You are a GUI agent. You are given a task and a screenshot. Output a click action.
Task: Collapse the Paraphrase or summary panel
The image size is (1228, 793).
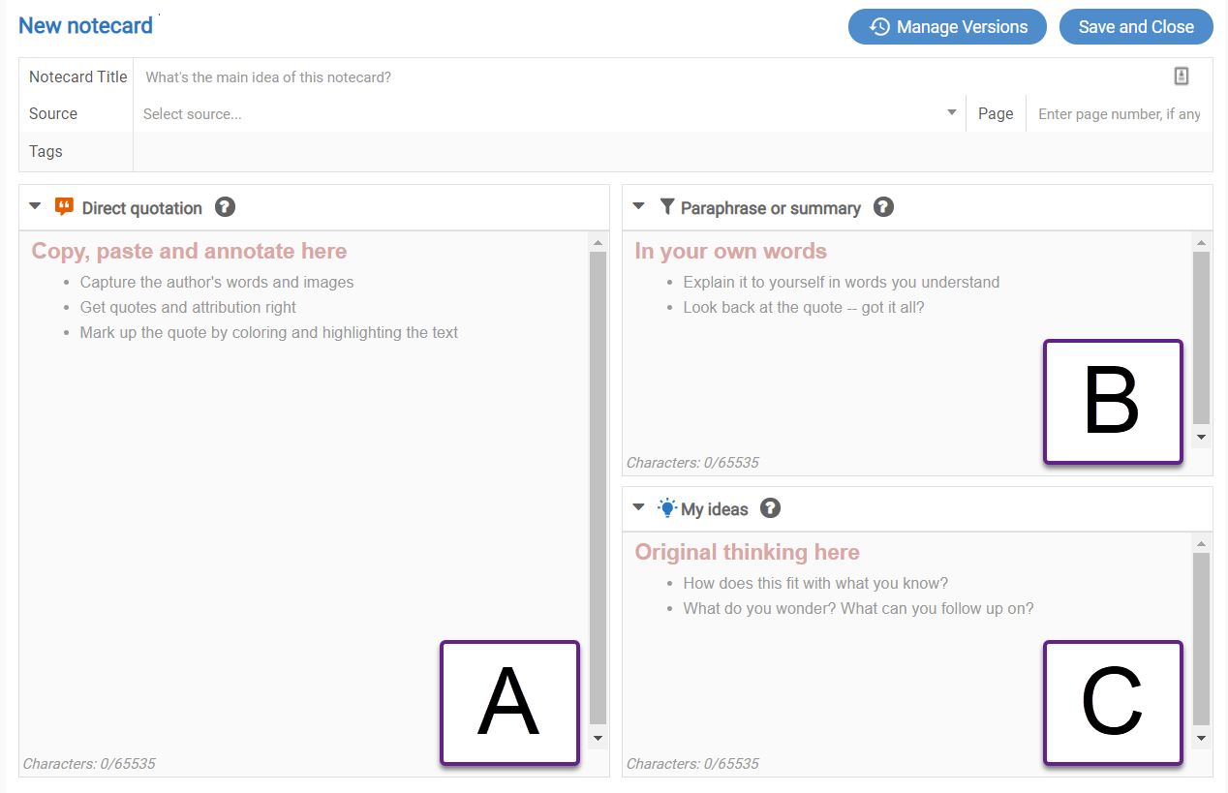tap(638, 206)
